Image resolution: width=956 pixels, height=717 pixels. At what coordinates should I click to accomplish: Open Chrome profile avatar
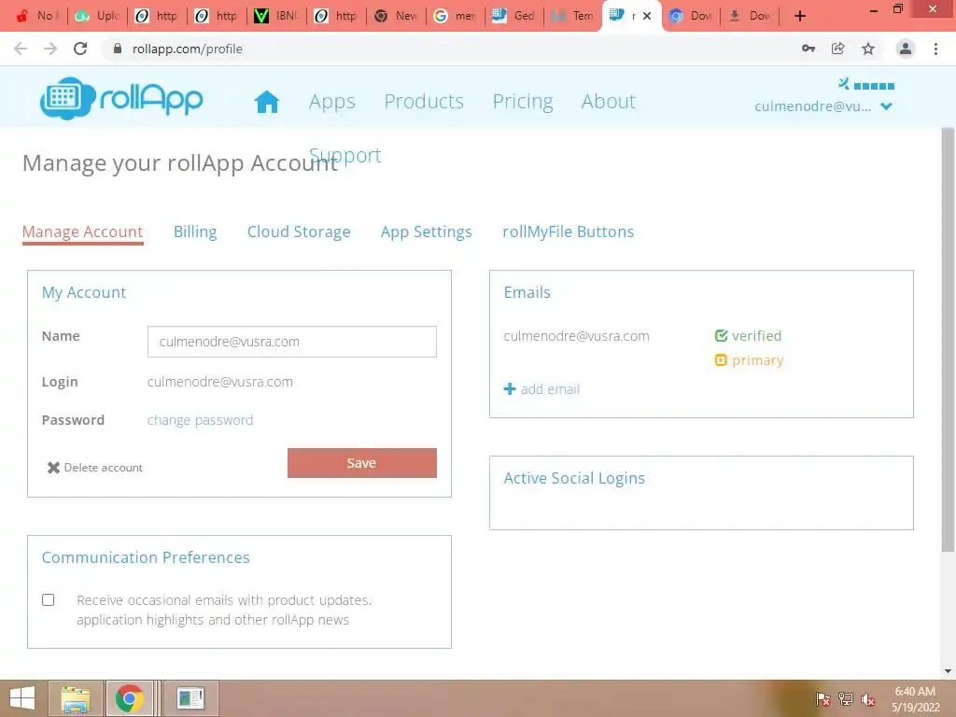click(906, 49)
